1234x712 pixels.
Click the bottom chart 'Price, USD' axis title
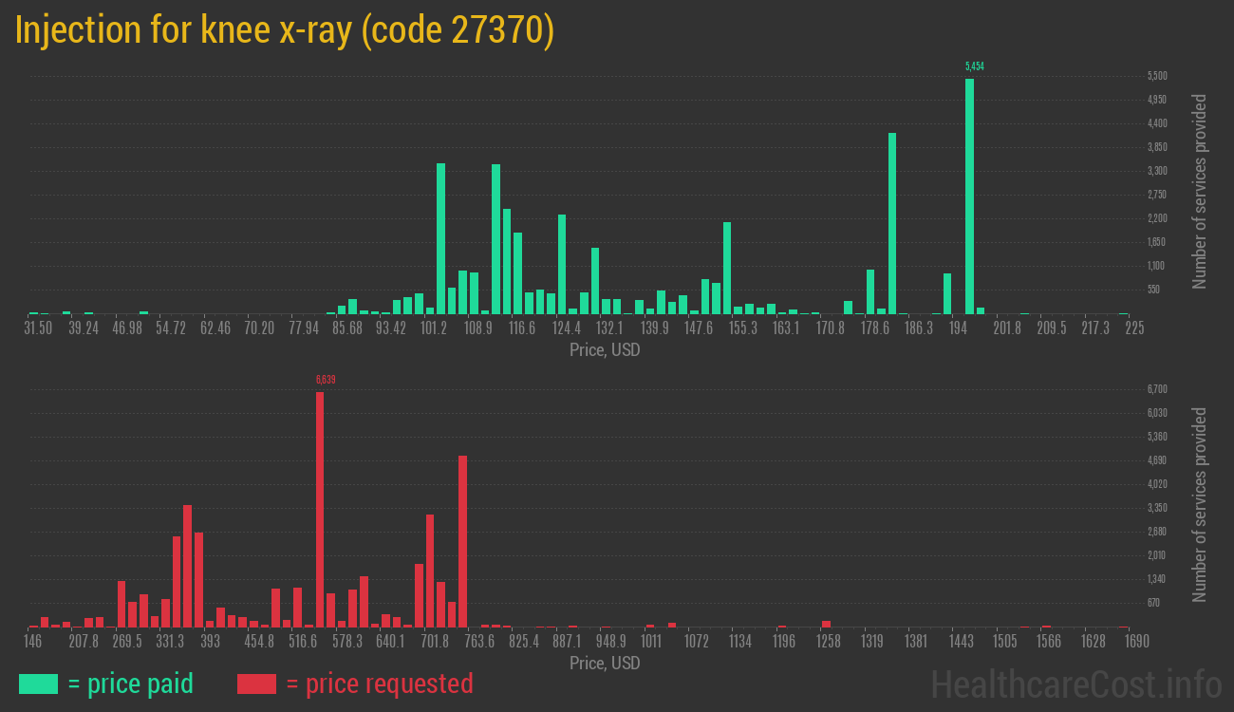click(x=605, y=664)
